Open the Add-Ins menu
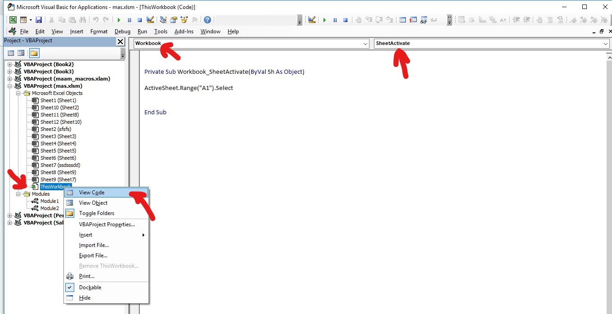 coord(184,31)
